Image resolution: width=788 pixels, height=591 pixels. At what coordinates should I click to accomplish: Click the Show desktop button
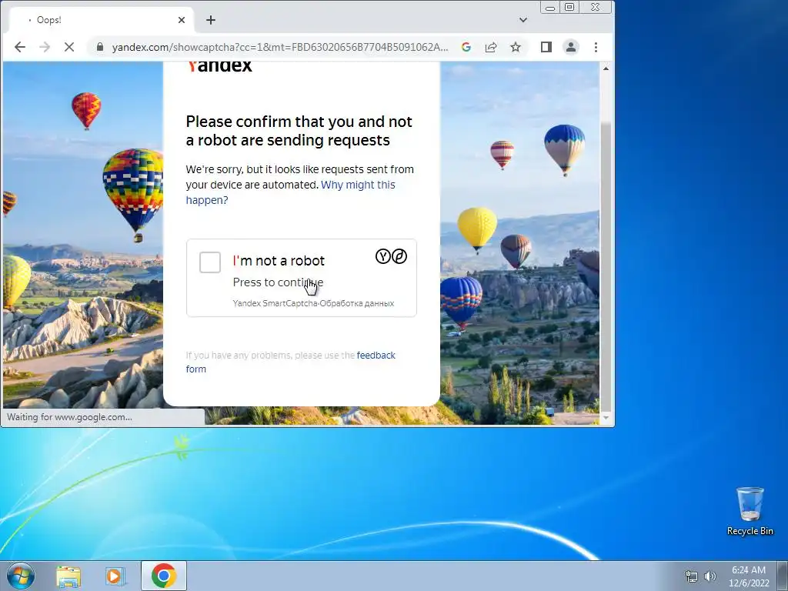[x=783, y=576]
